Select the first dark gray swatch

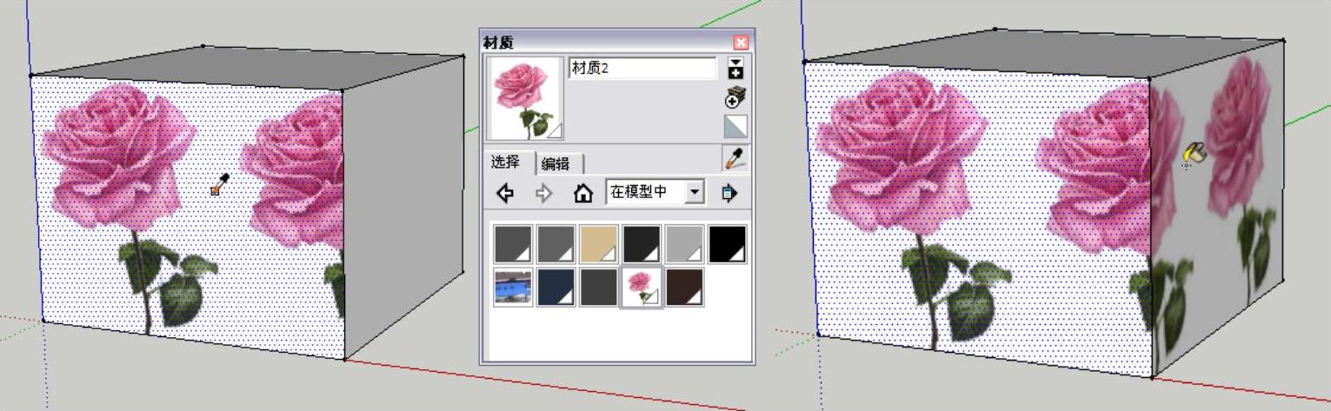tap(513, 244)
